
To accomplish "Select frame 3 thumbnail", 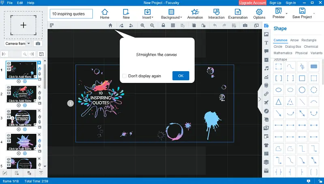I will (x=22, y=118).
